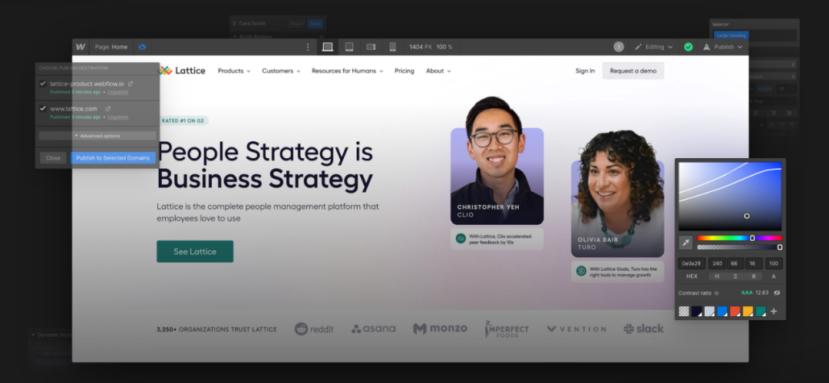Uncheck lattice-product.webflow.io domain checkbox
829x383 pixels.
click(43, 84)
